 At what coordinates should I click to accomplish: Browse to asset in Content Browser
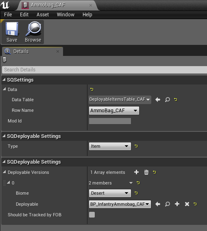[x=33, y=32]
